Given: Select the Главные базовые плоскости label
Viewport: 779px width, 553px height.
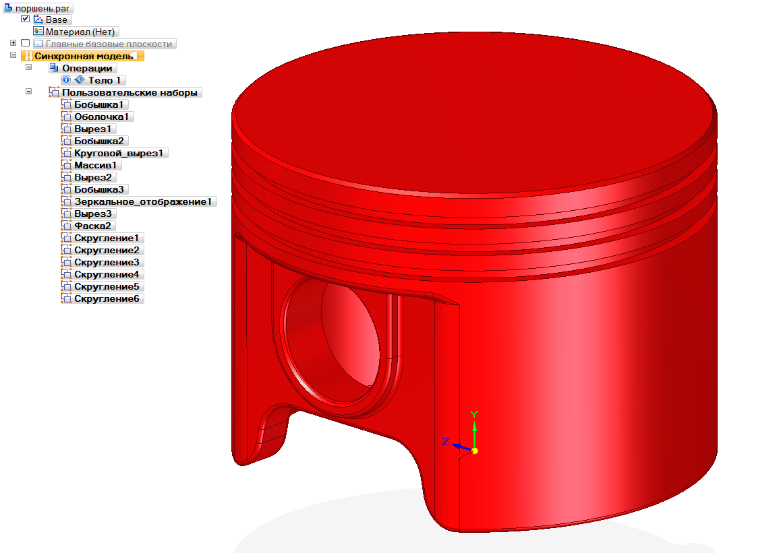Looking at the screenshot, I should (x=109, y=44).
